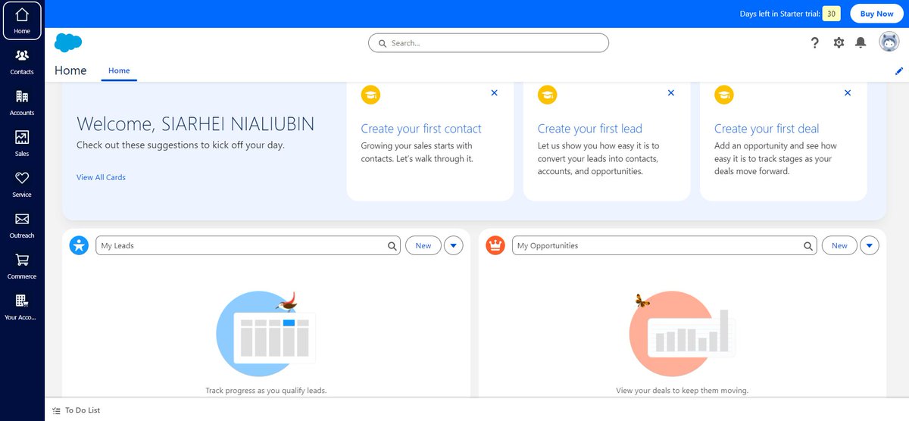Open the Service section
This screenshot has height=421, width=909.
tap(22, 184)
